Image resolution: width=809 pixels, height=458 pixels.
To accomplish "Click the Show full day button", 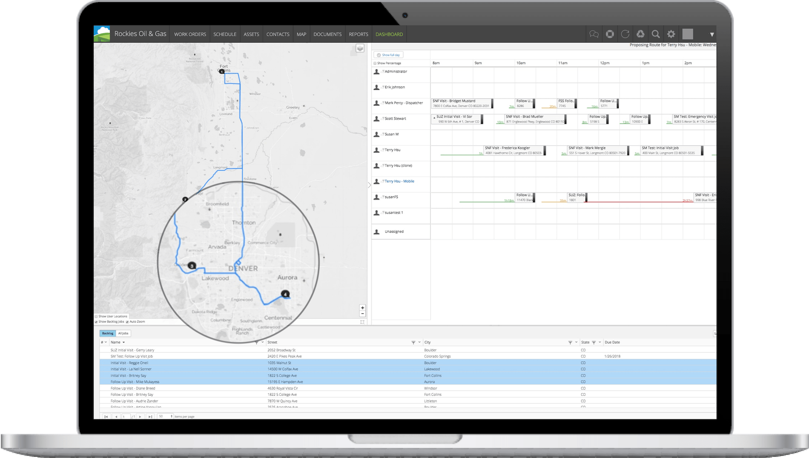I will click(x=389, y=54).
